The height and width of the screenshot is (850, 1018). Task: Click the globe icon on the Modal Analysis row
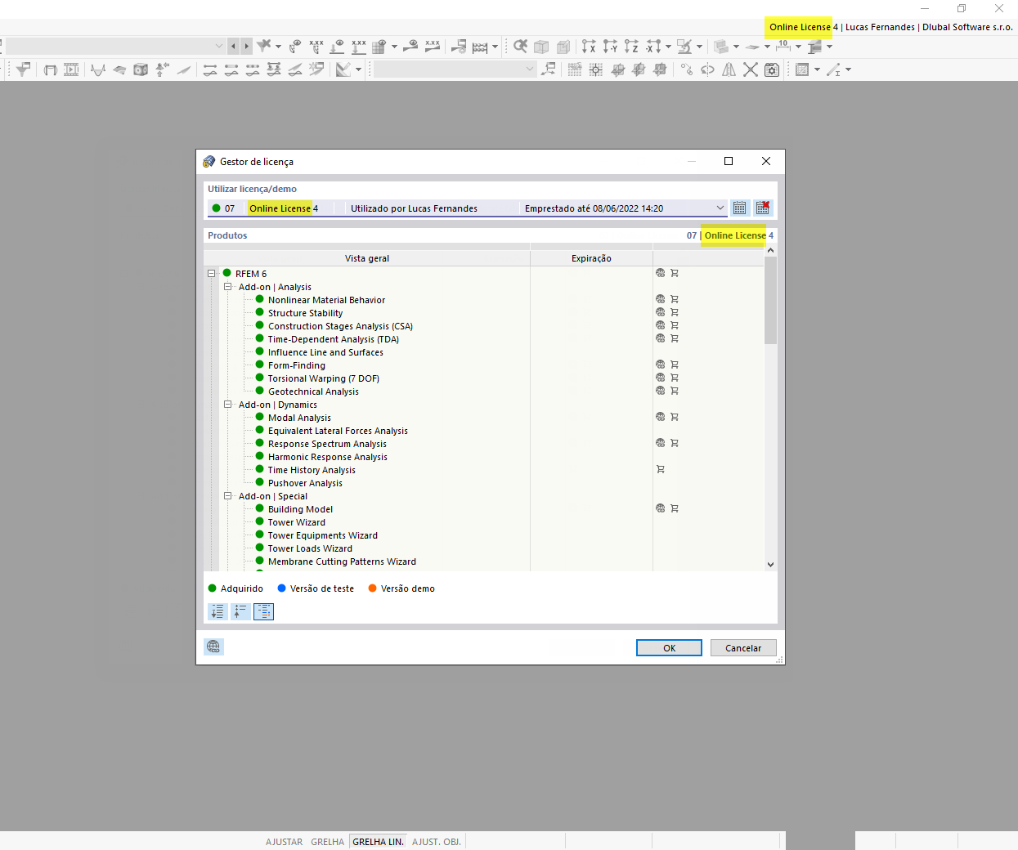(x=660, y=417)
